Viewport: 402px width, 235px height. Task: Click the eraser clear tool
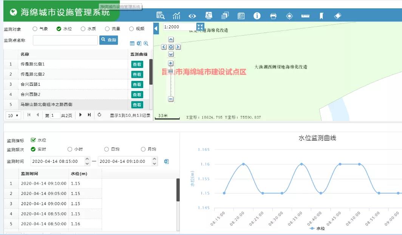pyautogui.click(x=338, y=16)
